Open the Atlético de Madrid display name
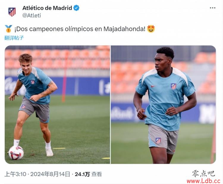 coord(47,8)
